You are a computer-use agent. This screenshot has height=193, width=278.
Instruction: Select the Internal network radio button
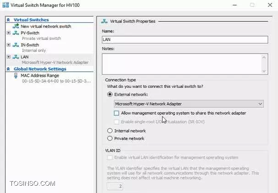pyautogui.click(x=110, y=131)
